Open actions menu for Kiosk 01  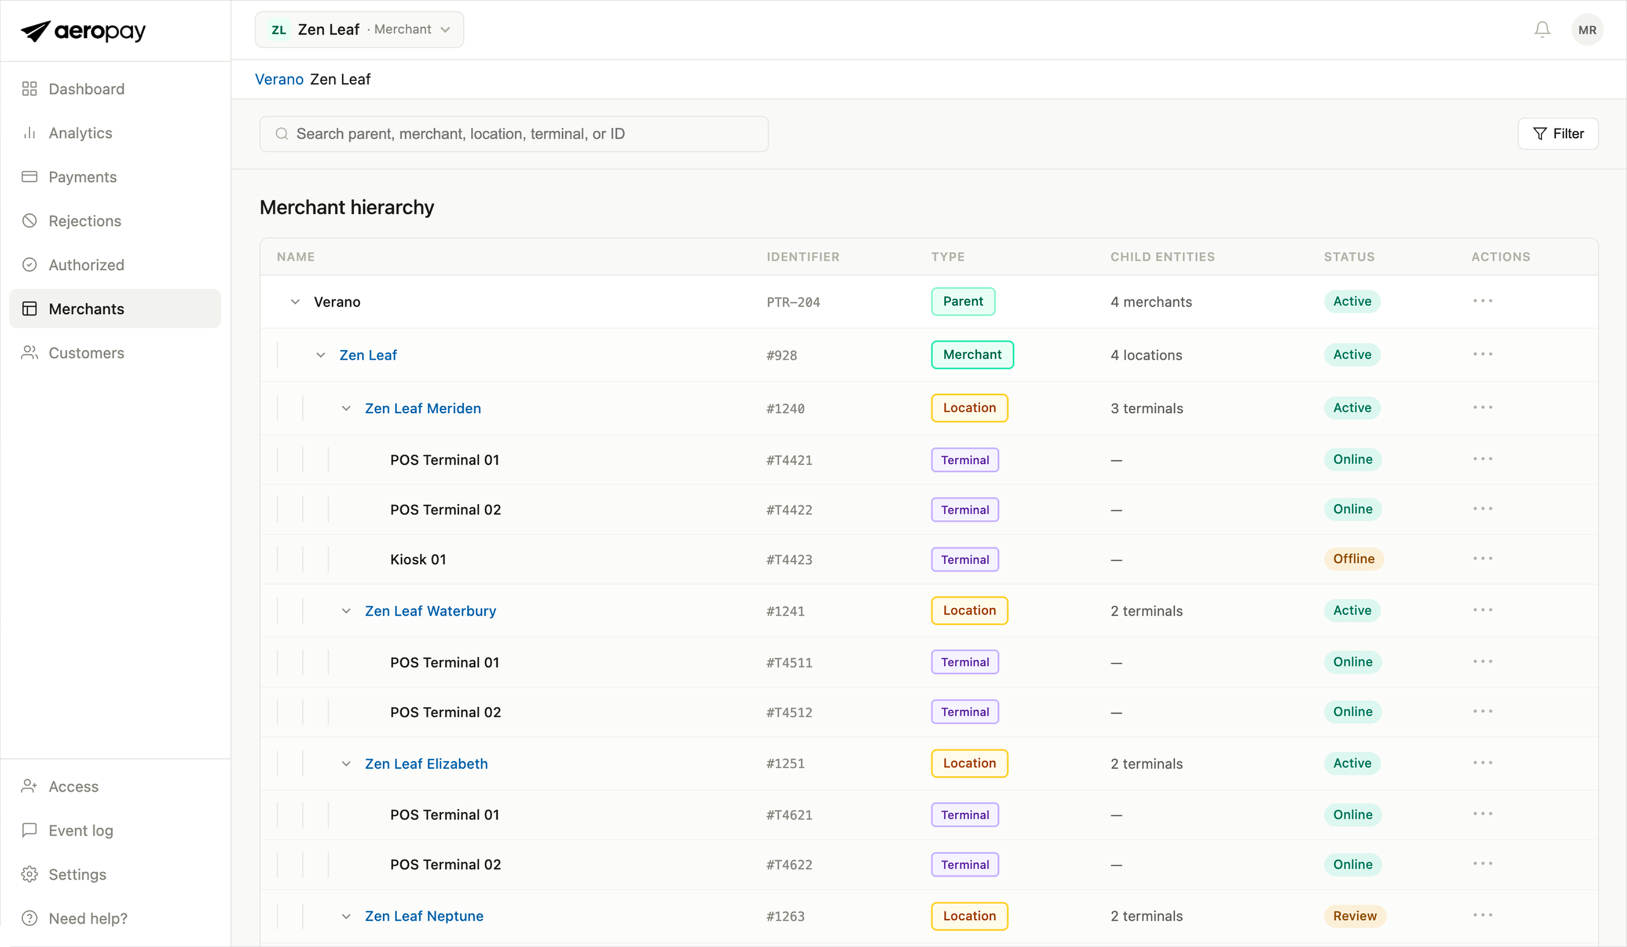click(1482, 559)
